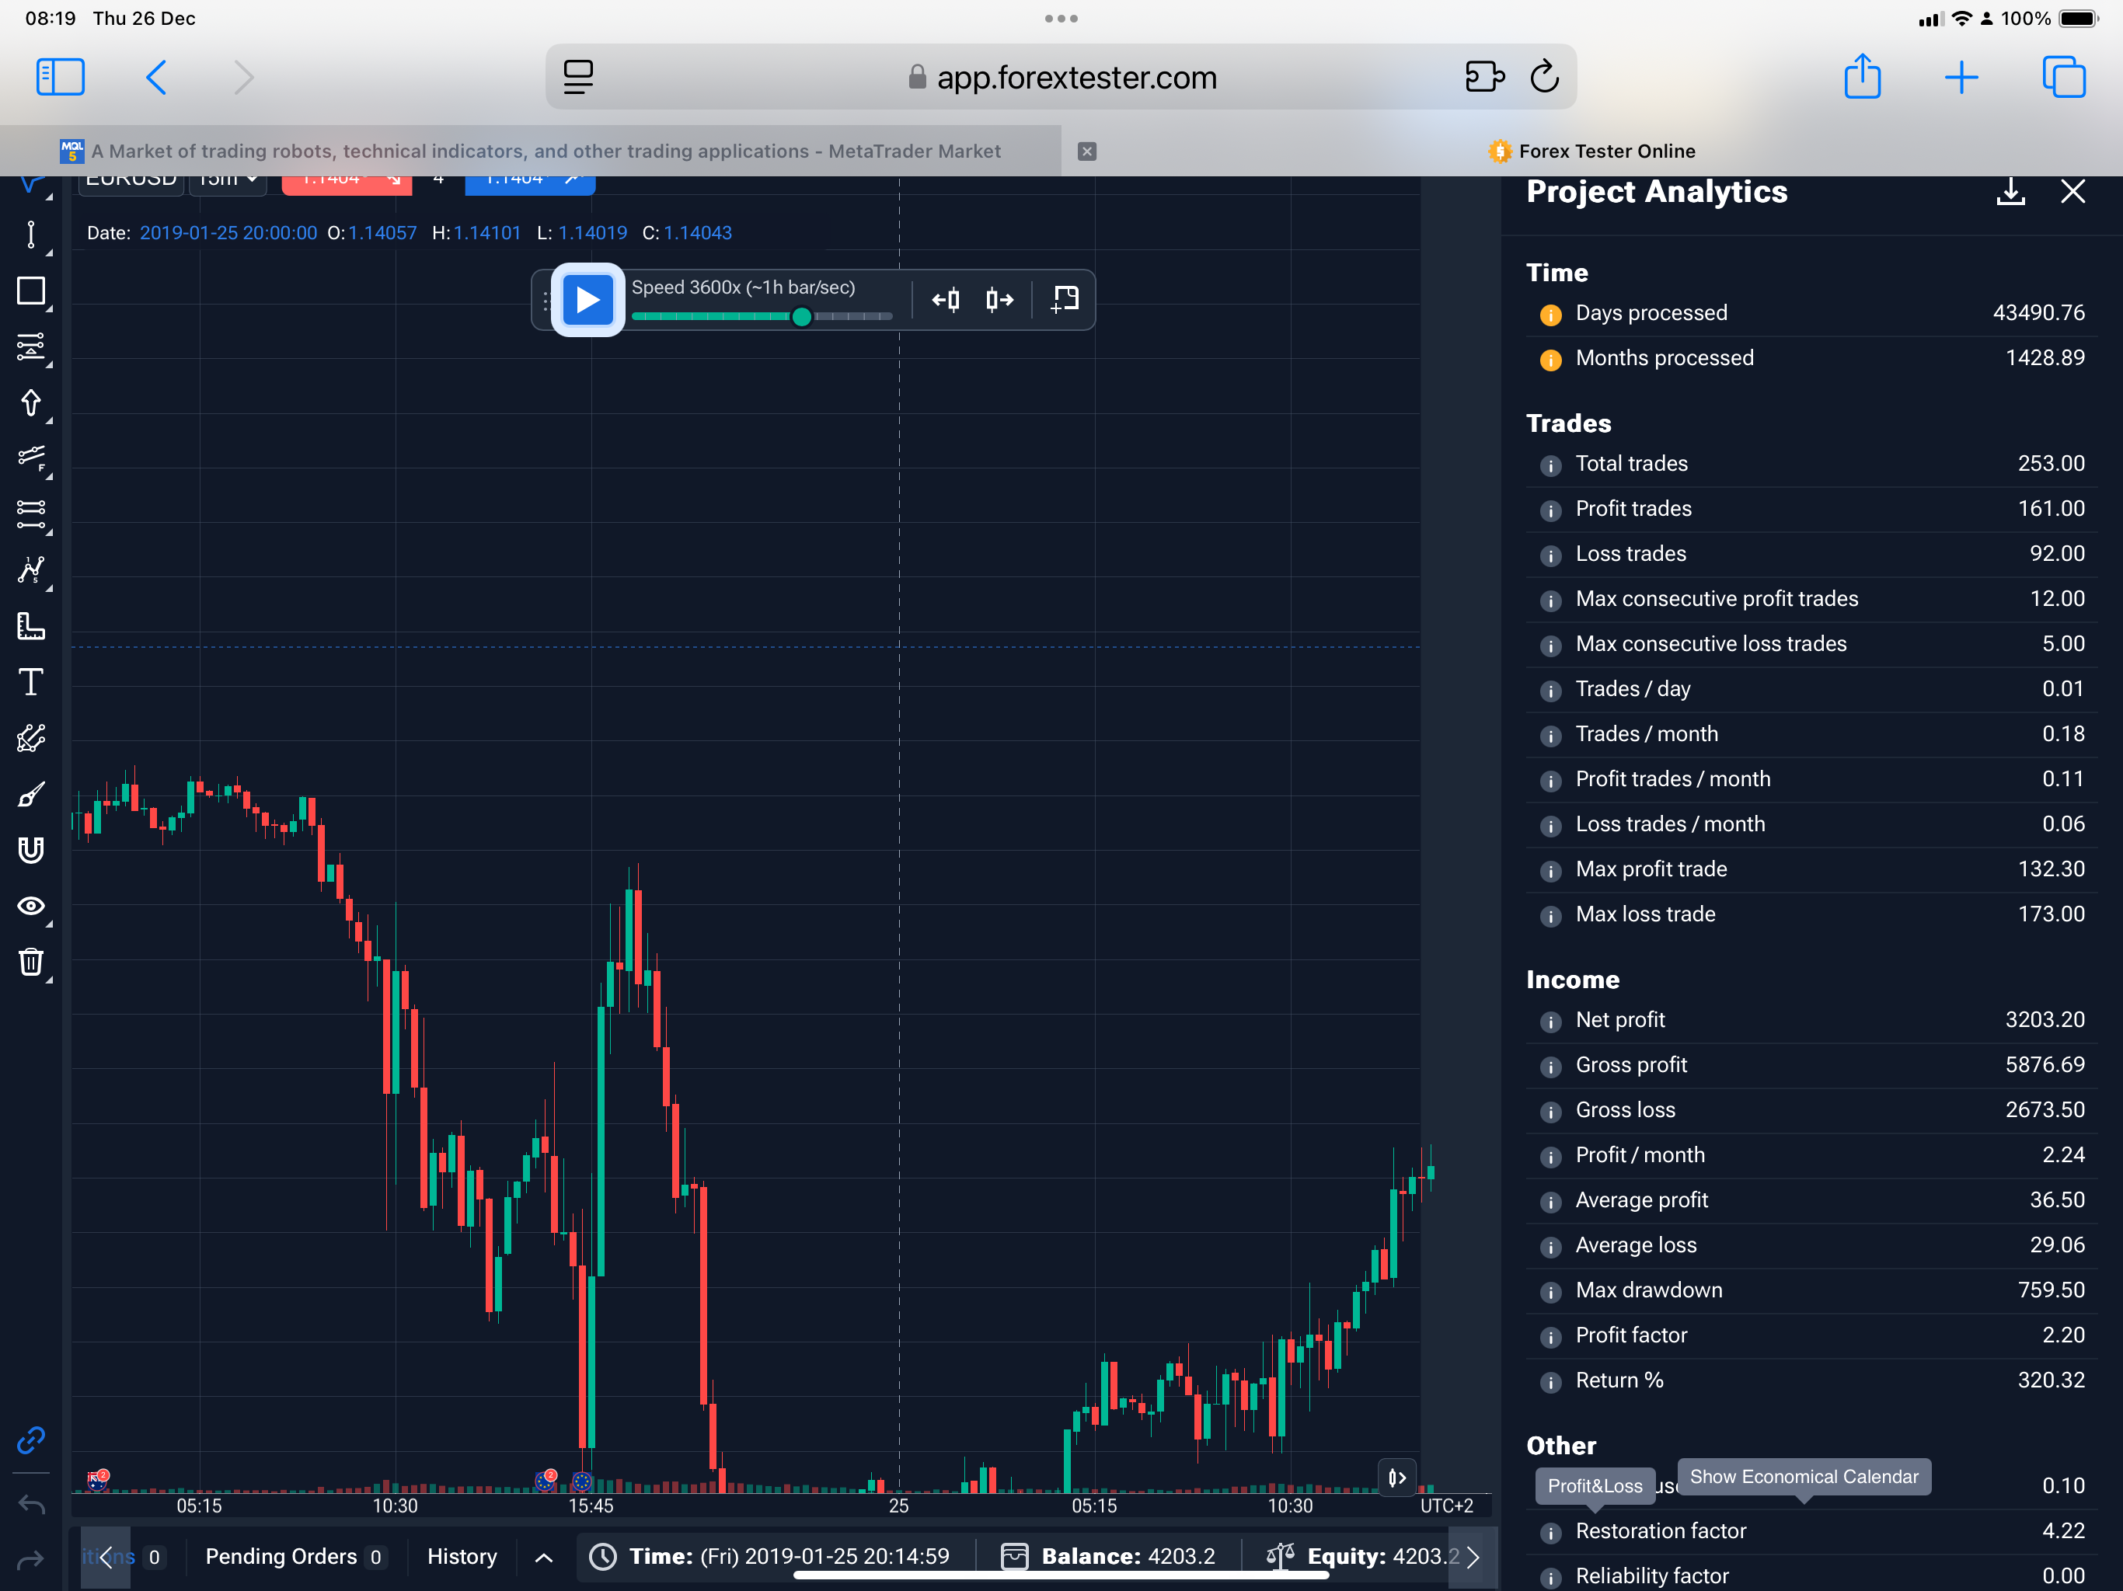This screenshot has width=2123, height=1591.
Task: Click the Profit&Loss button
Action: tap(1594, 1485)
